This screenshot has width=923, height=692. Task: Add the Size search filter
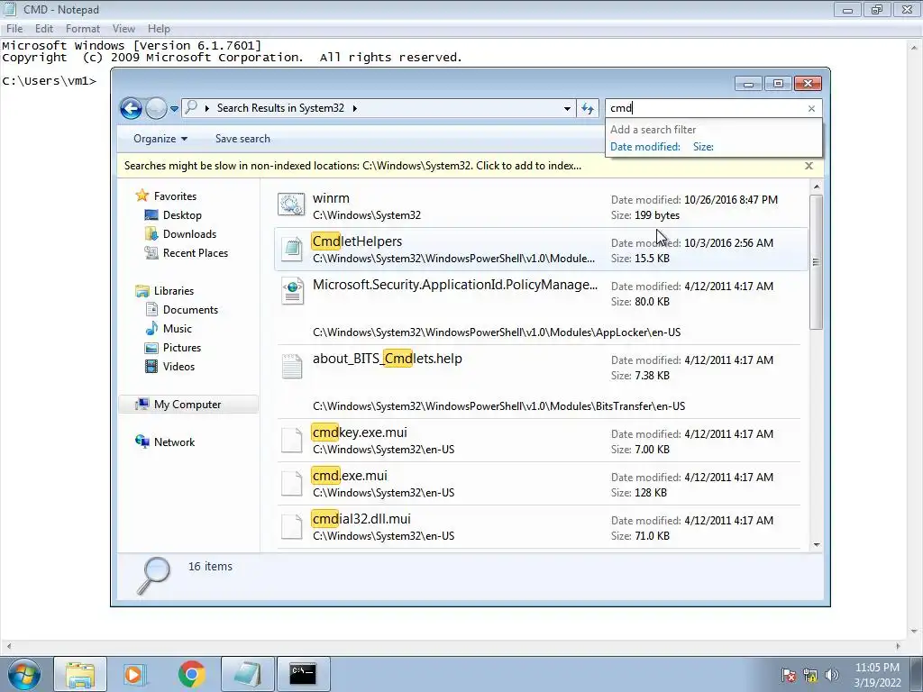click(x=703, y=147)
